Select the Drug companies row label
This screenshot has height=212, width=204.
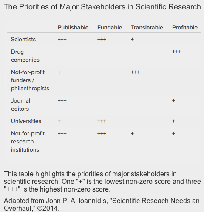point(25,56)
